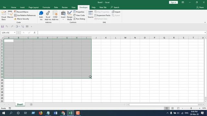This screenshot has height=116, width=207.
Task: Open Word from the taskbar
Action: [x=56, y=113]
